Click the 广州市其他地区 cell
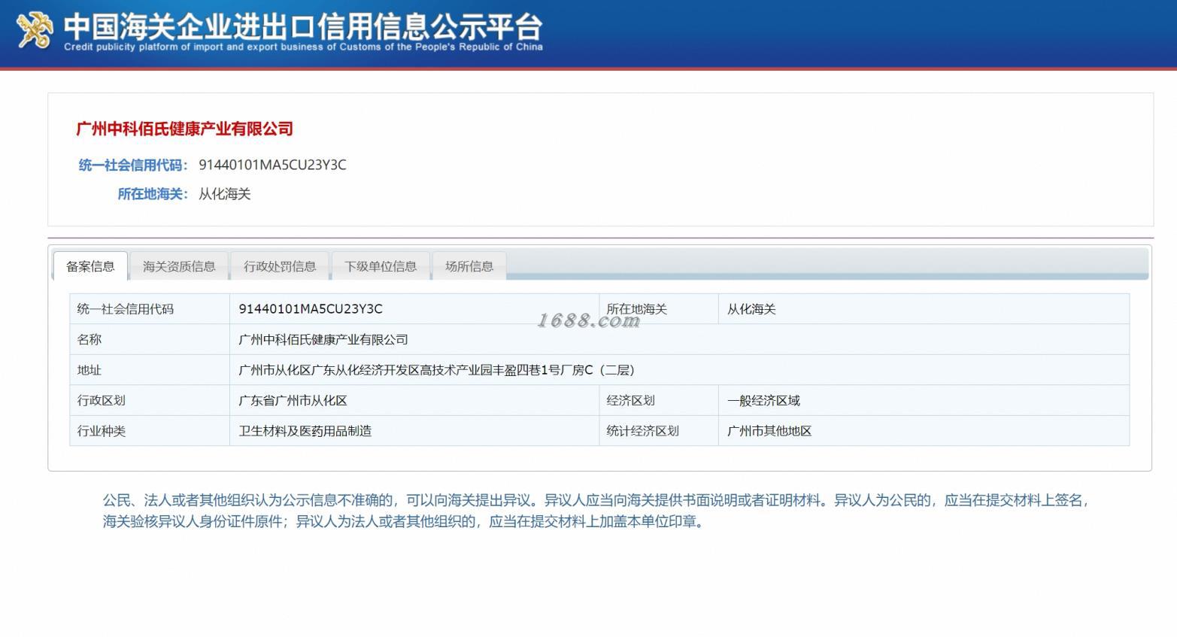 click(924, 431)
